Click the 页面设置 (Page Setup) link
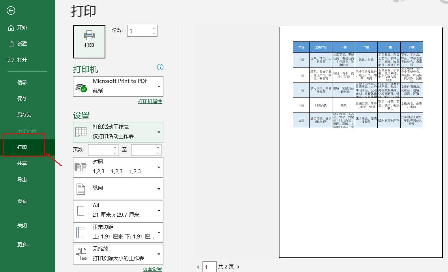The image size is (448, 272). (152, 268)
